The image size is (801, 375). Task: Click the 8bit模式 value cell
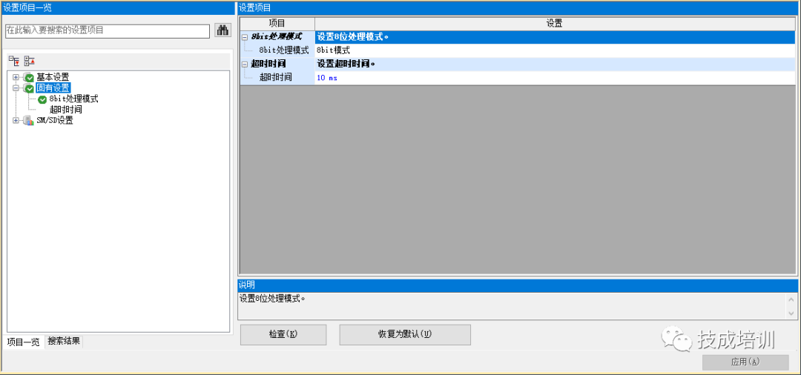pos(556,50)
